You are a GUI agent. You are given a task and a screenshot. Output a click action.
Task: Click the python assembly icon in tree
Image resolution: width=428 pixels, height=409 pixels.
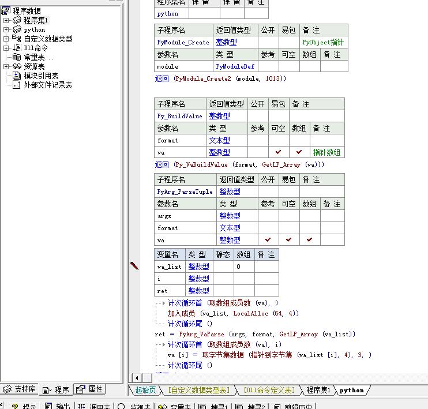[17, 29]
